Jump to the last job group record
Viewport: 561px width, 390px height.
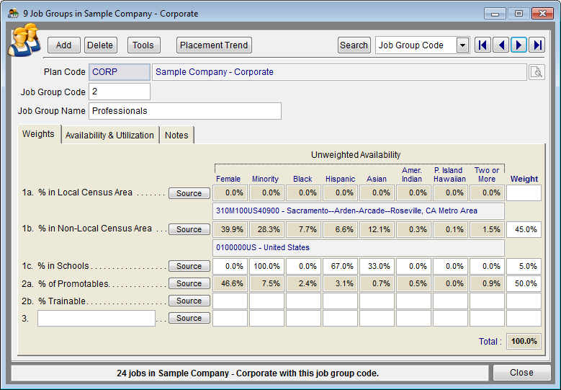[x=537, y=45]
